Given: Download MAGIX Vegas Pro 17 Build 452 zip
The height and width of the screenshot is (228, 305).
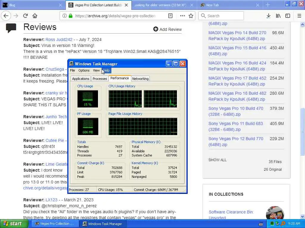Looking at the screenshot, I should (237, 81).
